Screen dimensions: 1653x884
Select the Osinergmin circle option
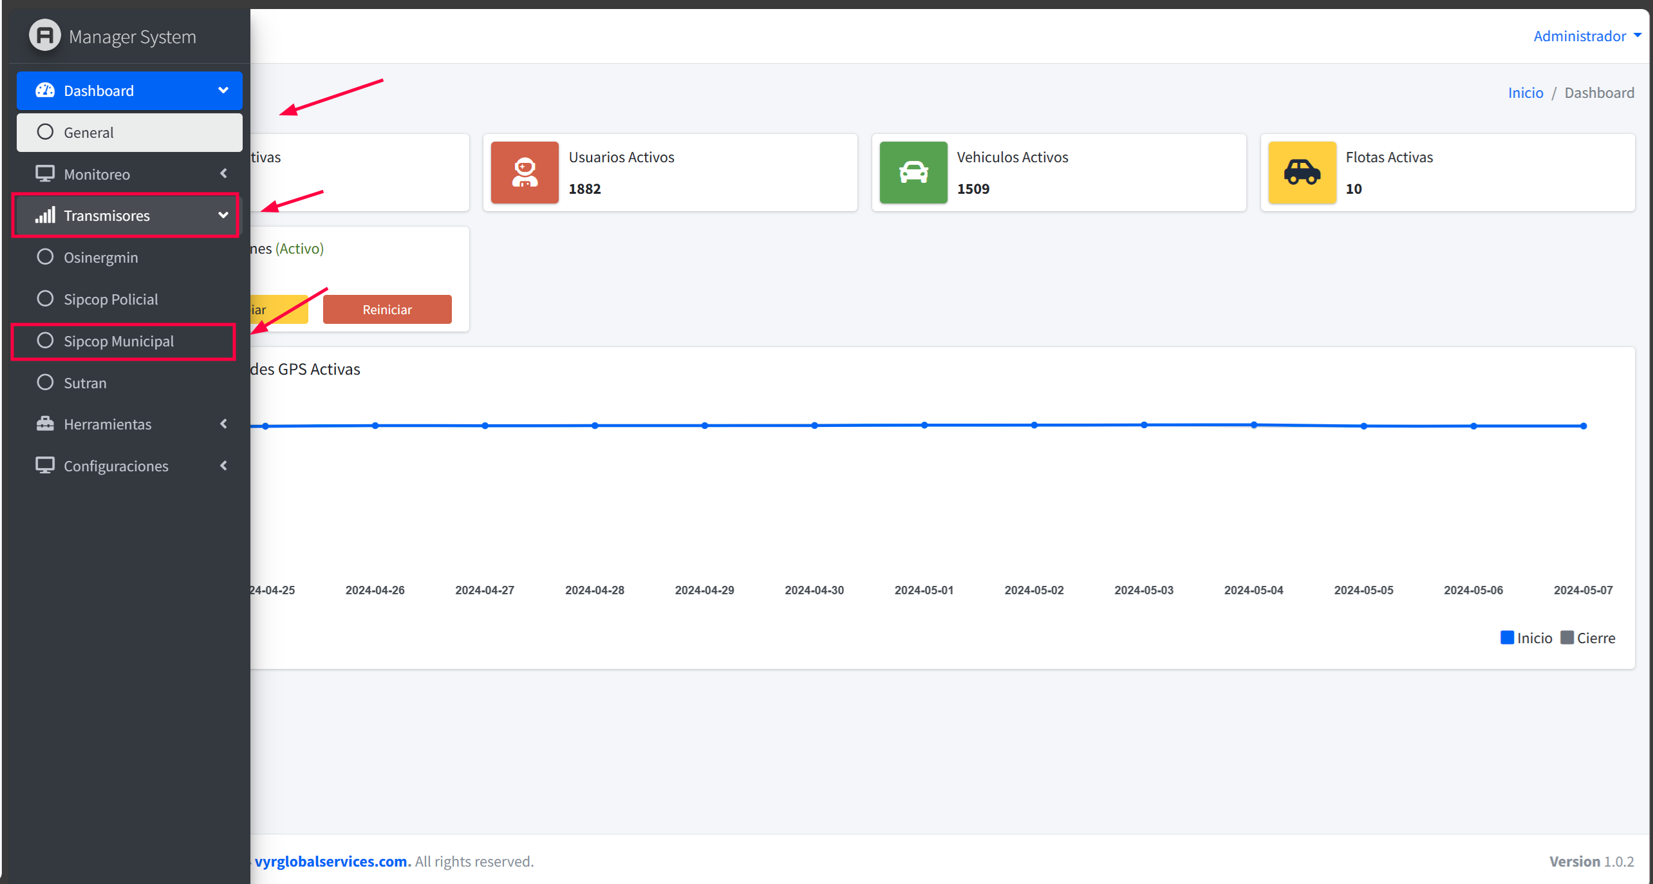pyautogui.click(x=44, y=257)
